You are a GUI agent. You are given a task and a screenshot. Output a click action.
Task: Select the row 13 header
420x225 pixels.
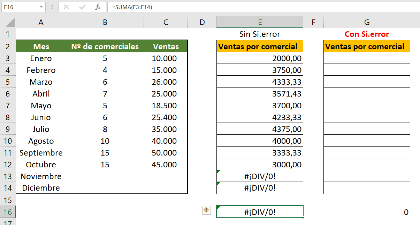(x=8, y=176)
